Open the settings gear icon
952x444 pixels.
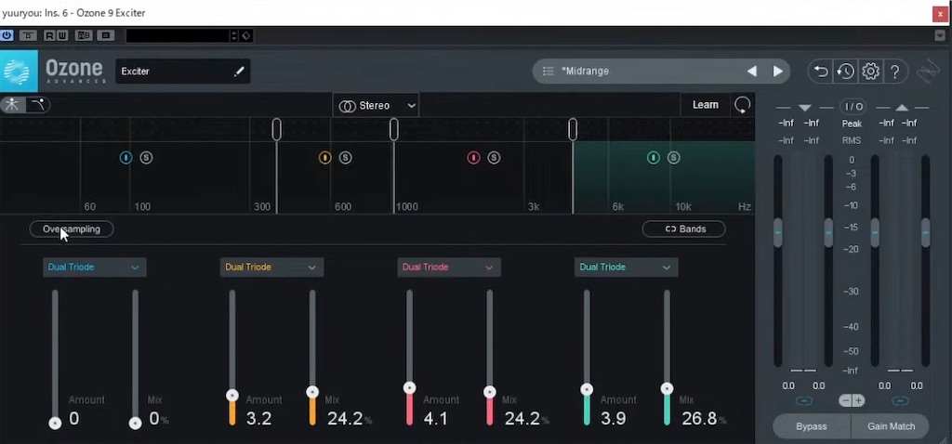(x=870, y=72)
